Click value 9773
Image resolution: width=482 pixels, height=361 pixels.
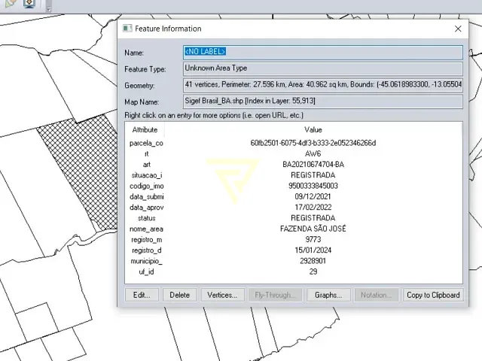click(x=313, y=240)
